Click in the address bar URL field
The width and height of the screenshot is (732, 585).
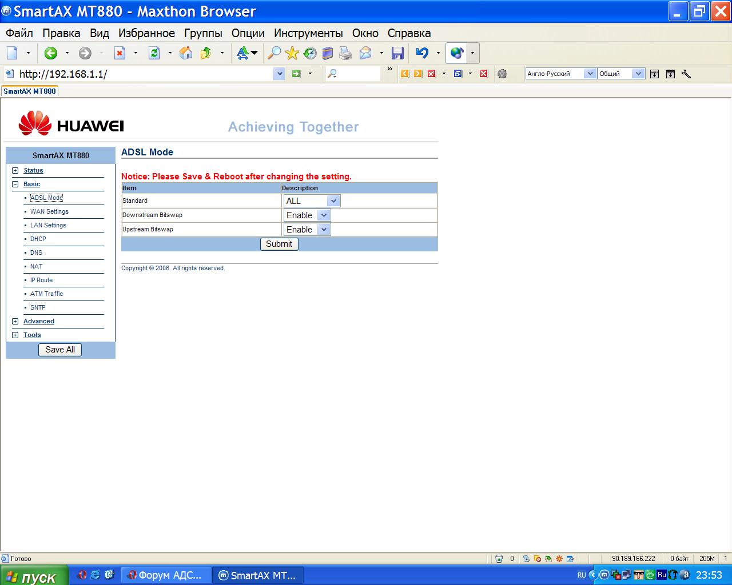click(145, 73)
